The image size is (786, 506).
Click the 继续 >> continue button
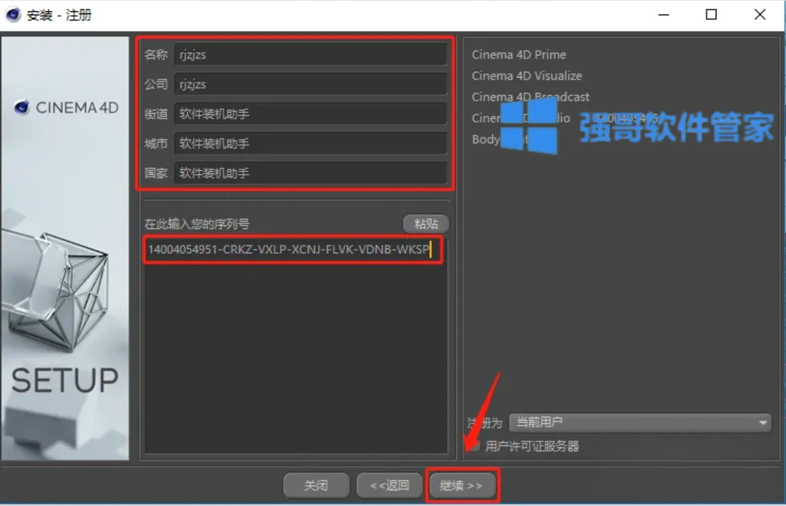[x=462, y=485]
